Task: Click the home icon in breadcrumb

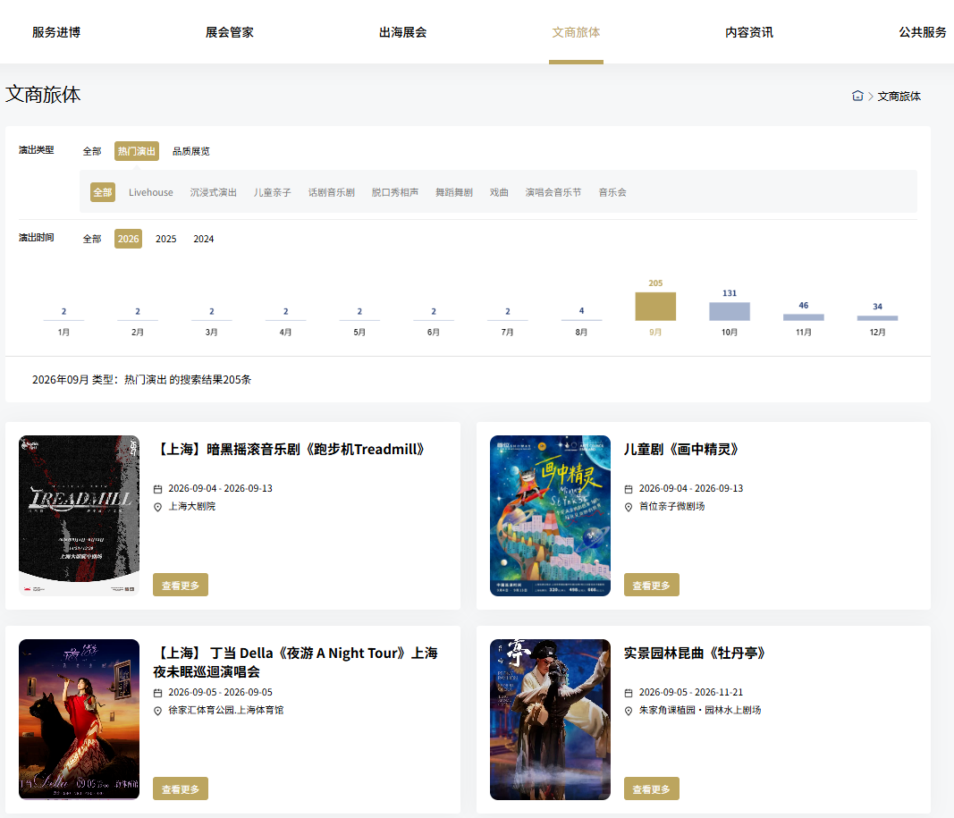Action: (x=857, y=96)
